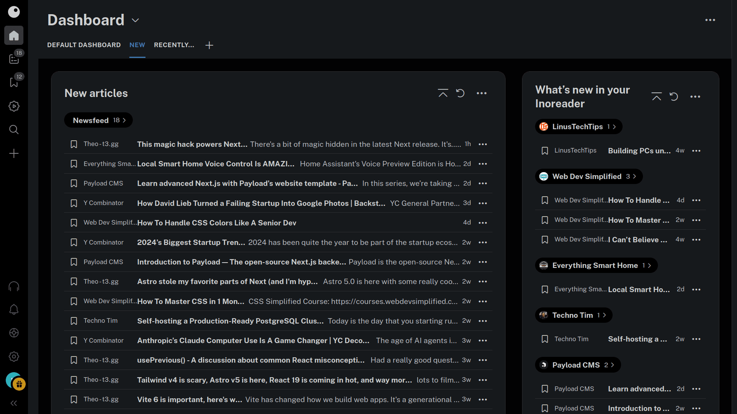Viewport: 737px width, 414px height.
Task: Bookmark '2024's Biggest Startup Tren...' article
Action: click(x=74, y=242)
